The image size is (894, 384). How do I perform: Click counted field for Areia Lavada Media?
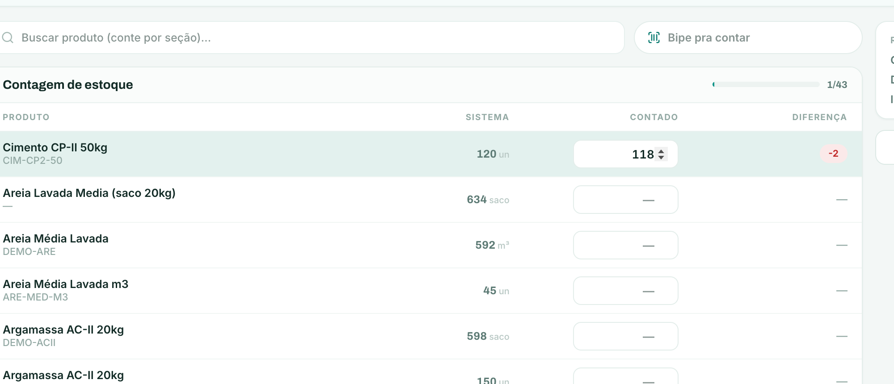[626, 200]
